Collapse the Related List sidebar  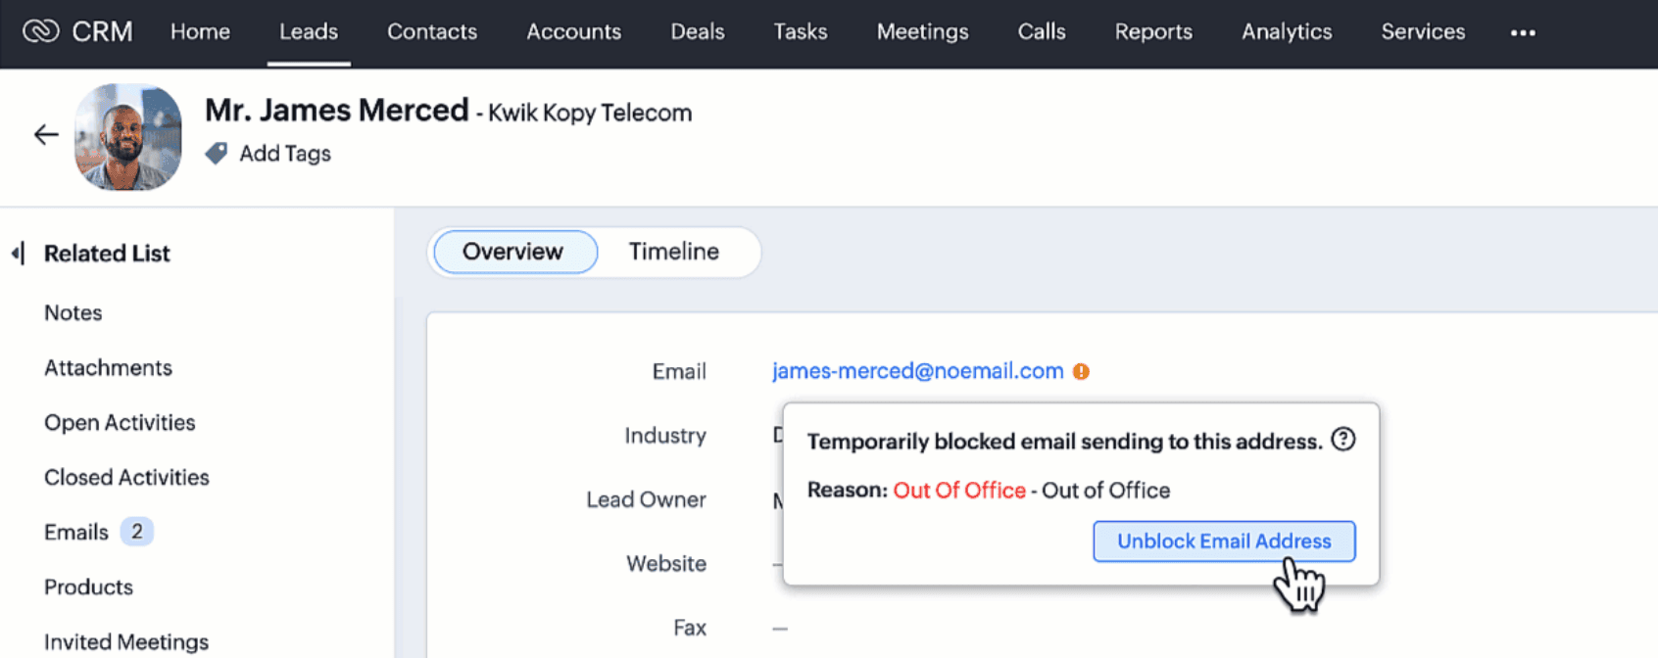coord(18,254)
